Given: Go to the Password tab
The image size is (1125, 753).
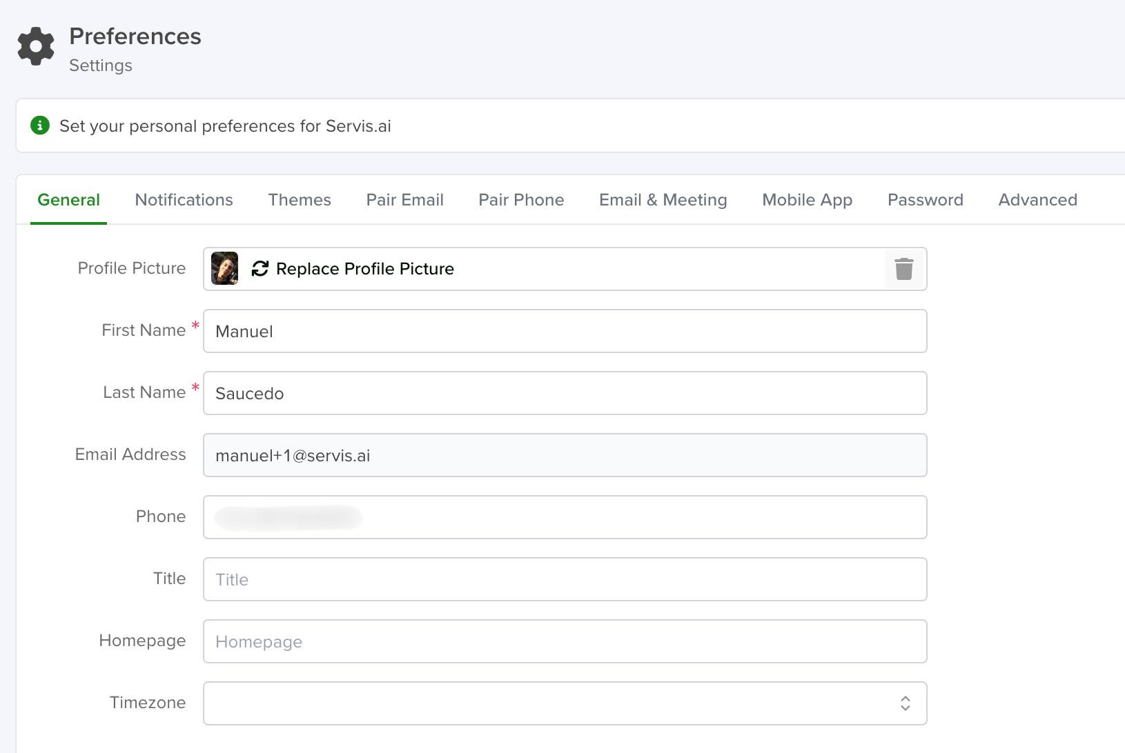Looking at the screenshot, I should [x=926, y=200].
